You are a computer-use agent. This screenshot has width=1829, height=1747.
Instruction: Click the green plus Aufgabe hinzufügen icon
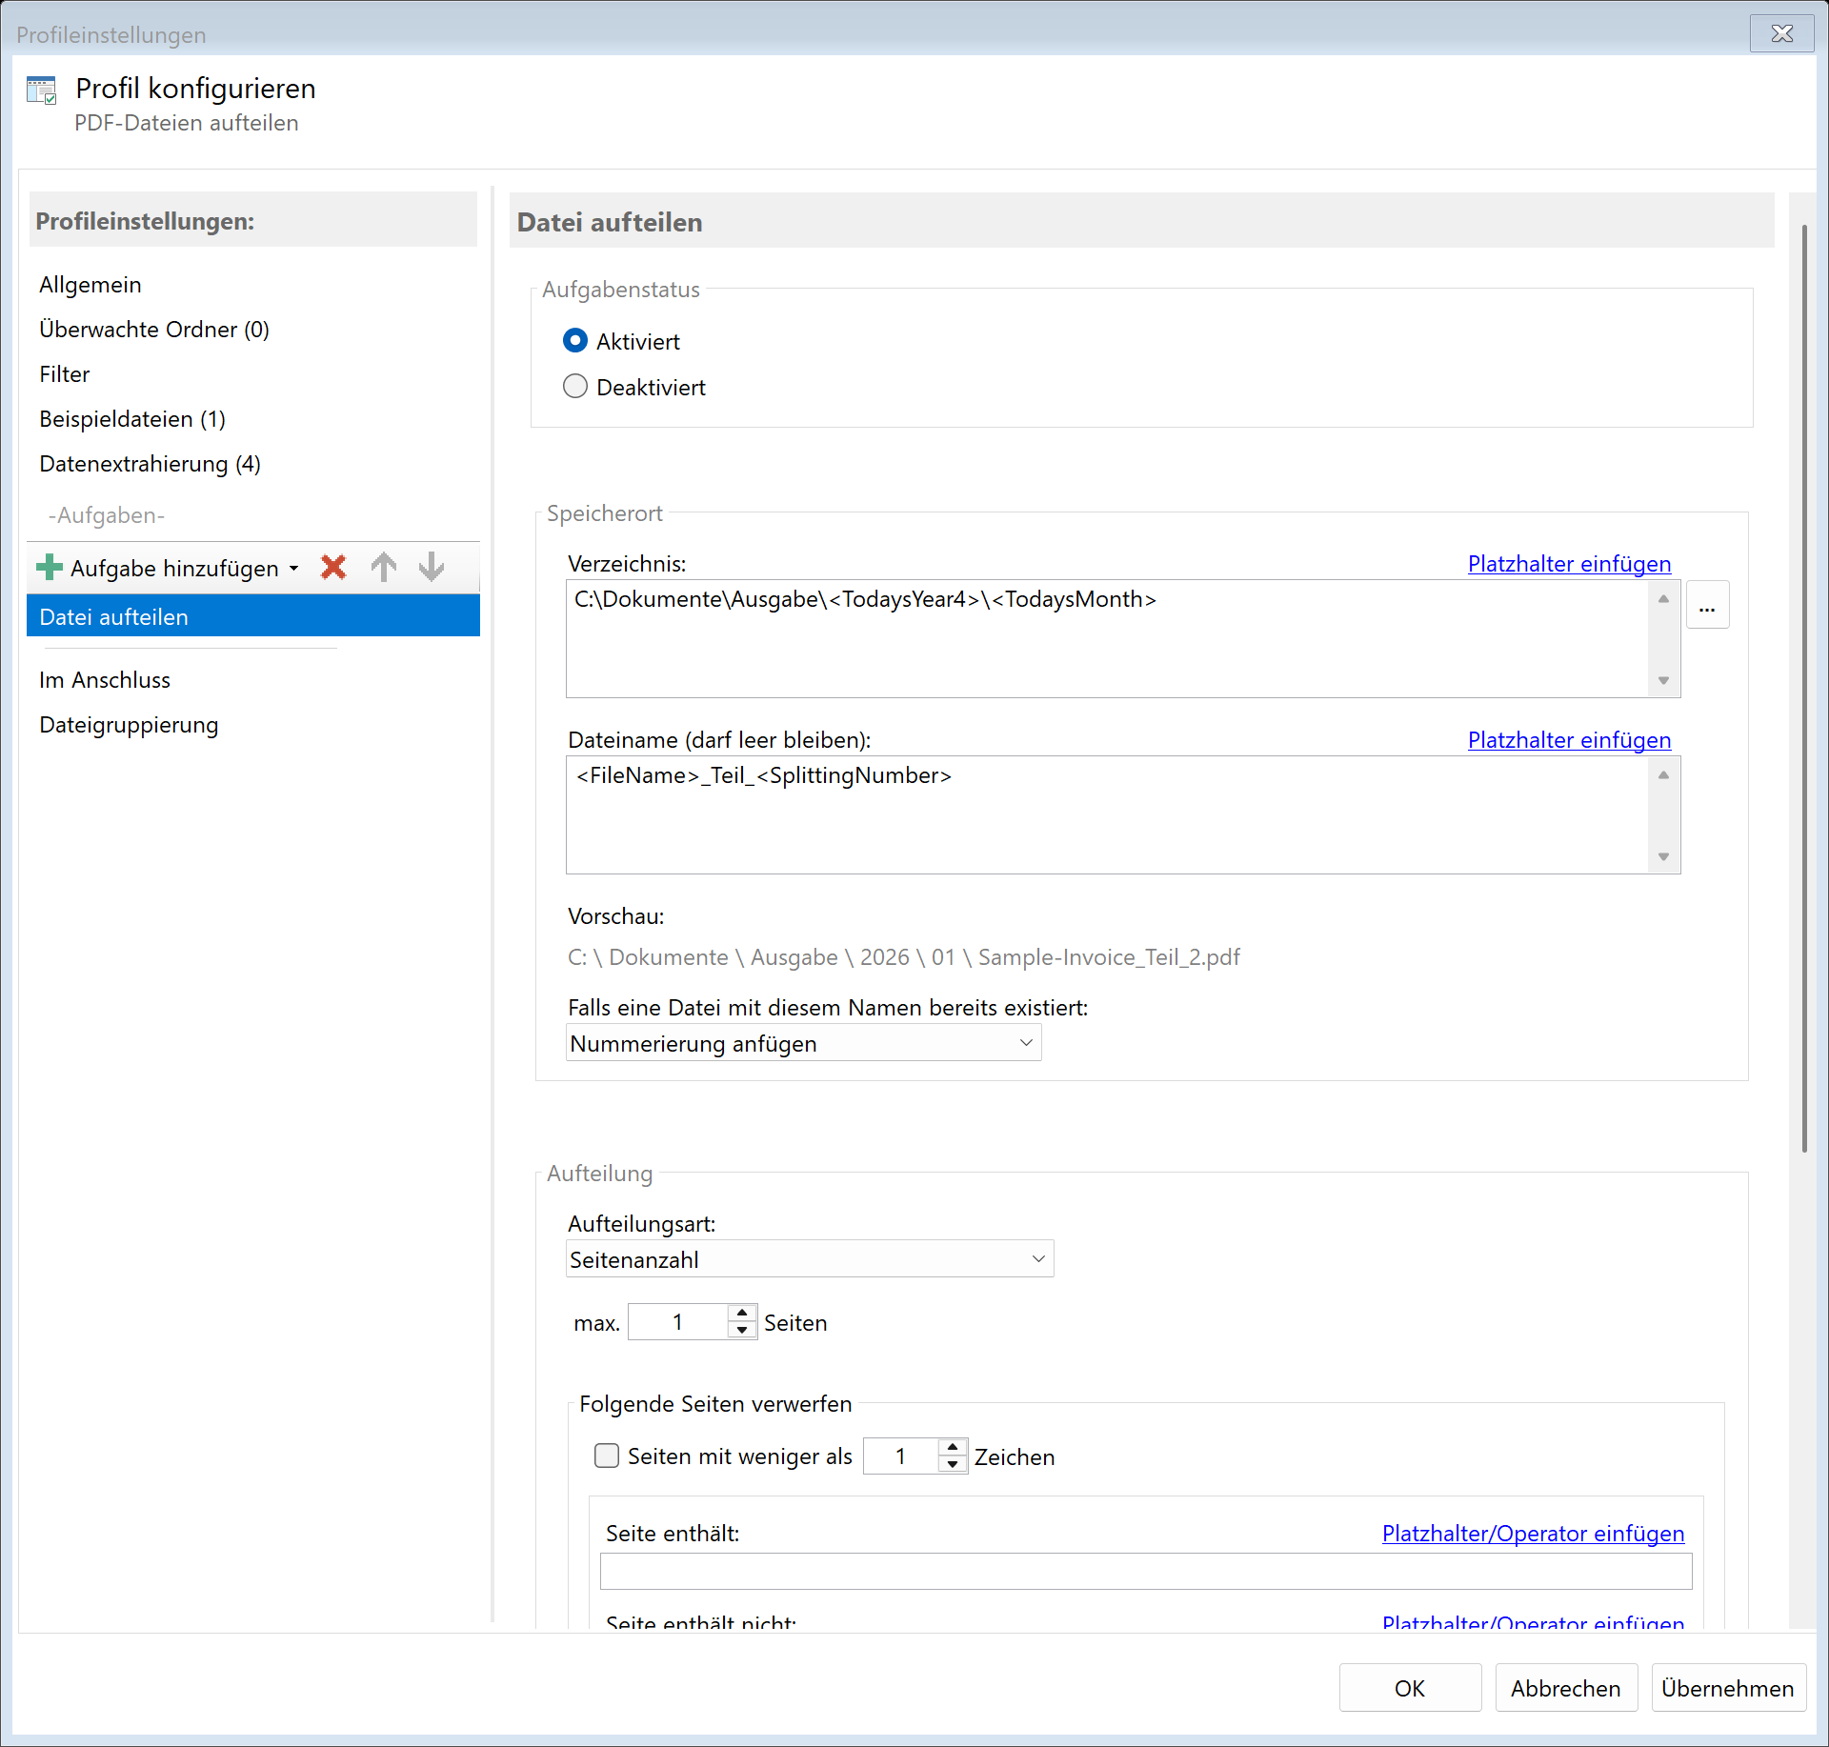click(49, 568)
